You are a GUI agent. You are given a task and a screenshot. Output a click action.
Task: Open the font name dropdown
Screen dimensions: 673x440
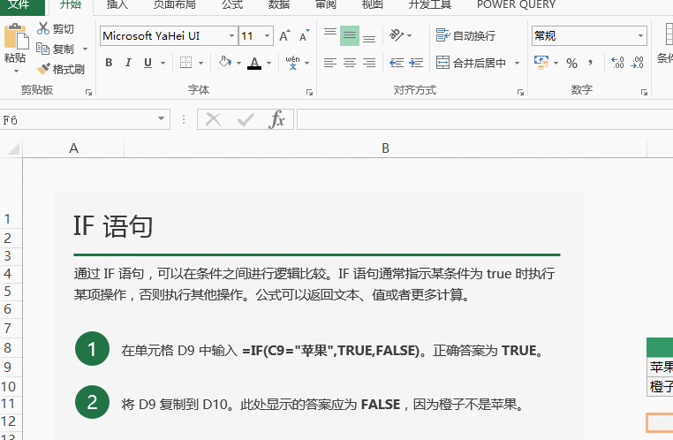click(x=231, y=36)
